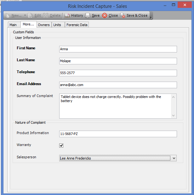The image size is (194, 195).
Task: Select the More... tab
Action: pos(28,24)
